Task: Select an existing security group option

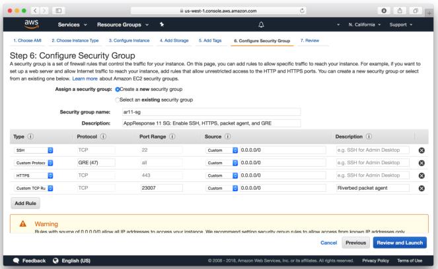Action: 118,100
